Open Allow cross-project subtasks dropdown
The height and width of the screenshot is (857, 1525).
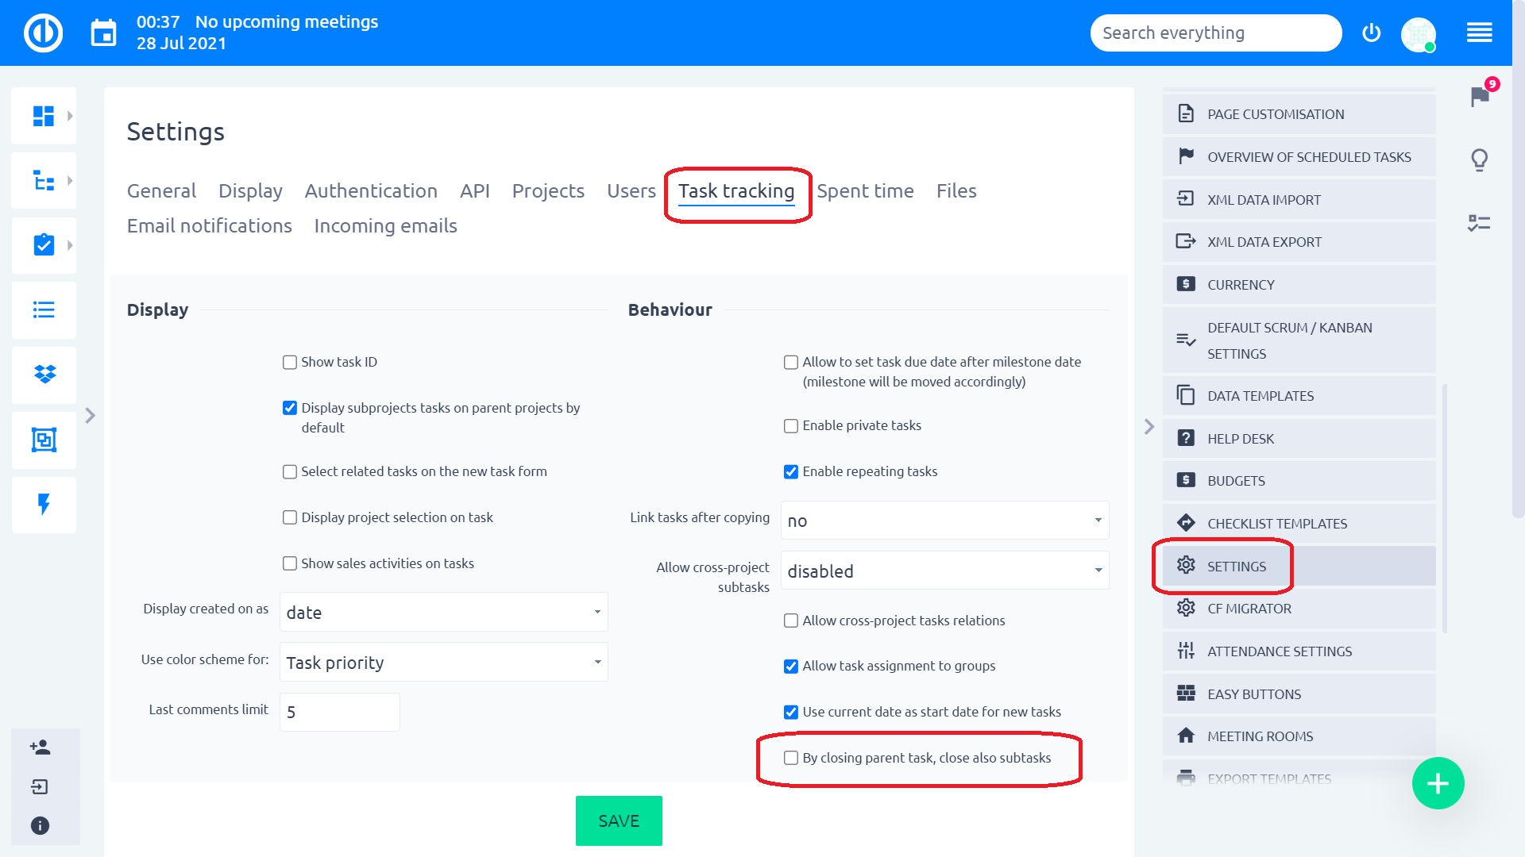(944, 571)
